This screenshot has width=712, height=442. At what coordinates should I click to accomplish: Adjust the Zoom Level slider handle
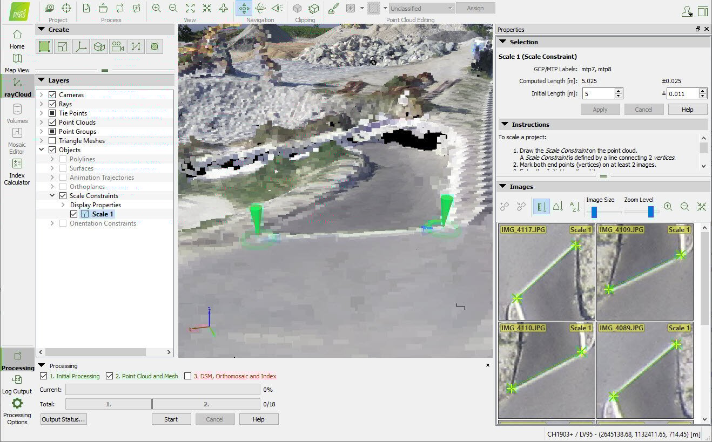click(651, 212)
